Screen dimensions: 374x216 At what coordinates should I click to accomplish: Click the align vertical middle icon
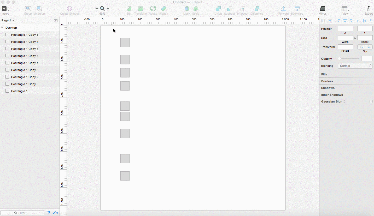click(x=365, y=21)
